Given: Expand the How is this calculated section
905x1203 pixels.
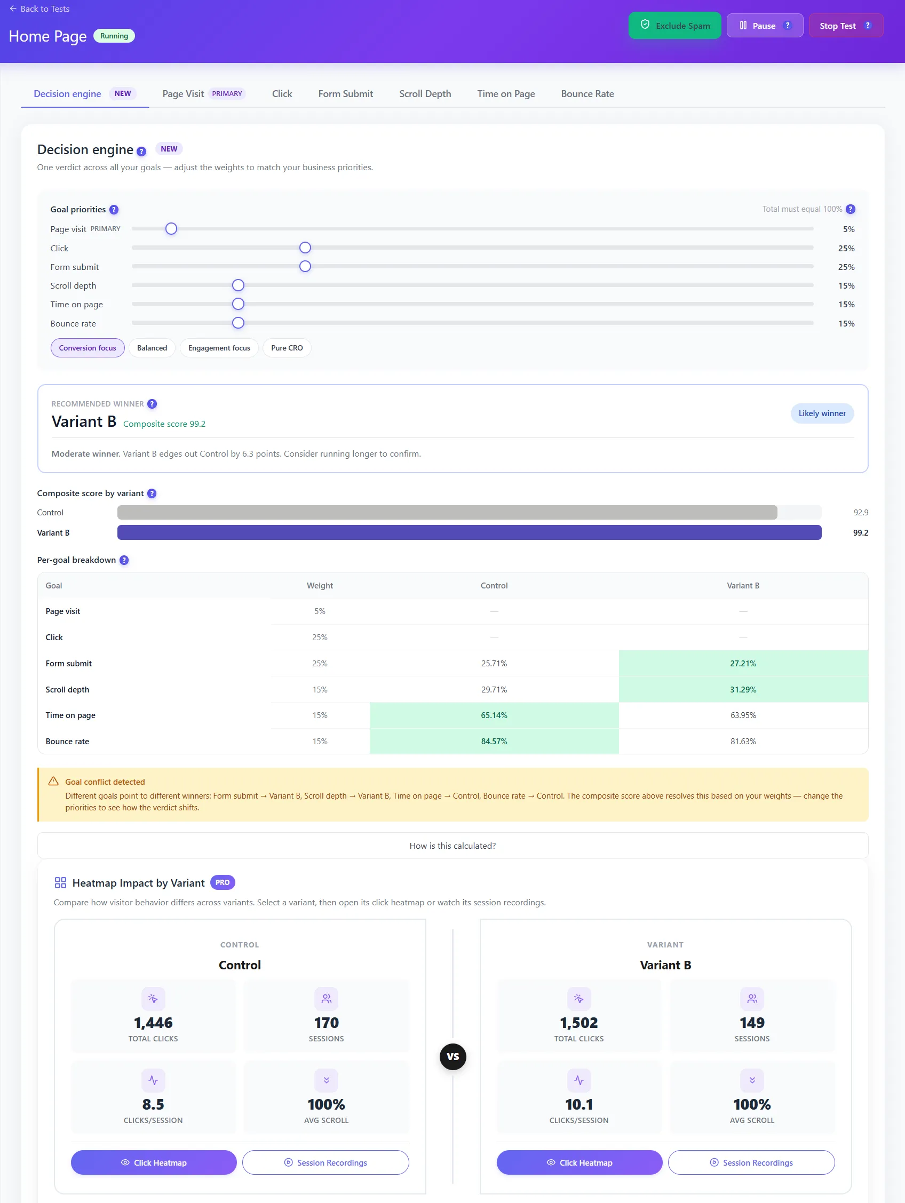Looking at the screenshot, I should pos(452,846).
